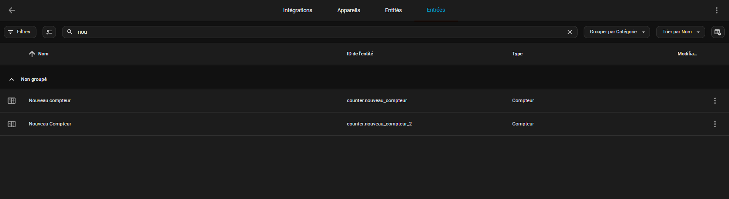The height and width of the screenshot is (199, 729).
Task: Go to the Entités tab
Action: (x=393, y=10)
